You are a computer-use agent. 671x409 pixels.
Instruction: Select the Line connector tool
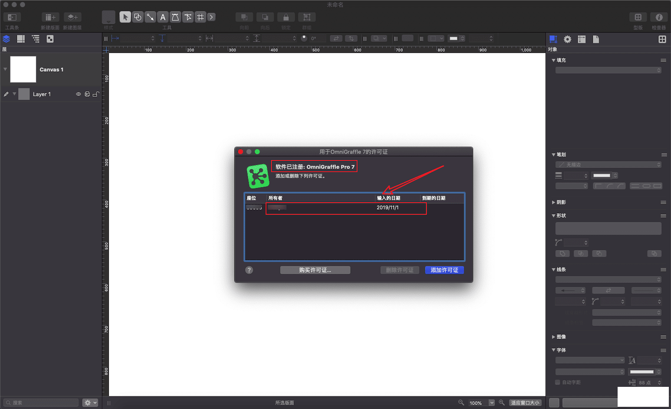pyautogui.click(x=150, y=17)
